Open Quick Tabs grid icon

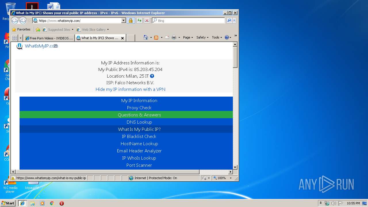14,38
